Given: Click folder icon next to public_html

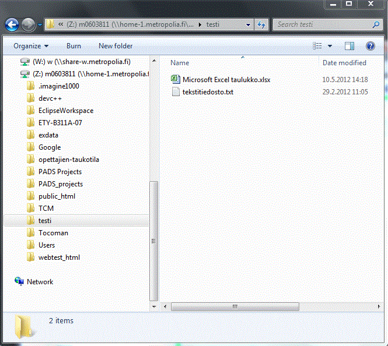Looking at the screenshot, I should point(30,196).
